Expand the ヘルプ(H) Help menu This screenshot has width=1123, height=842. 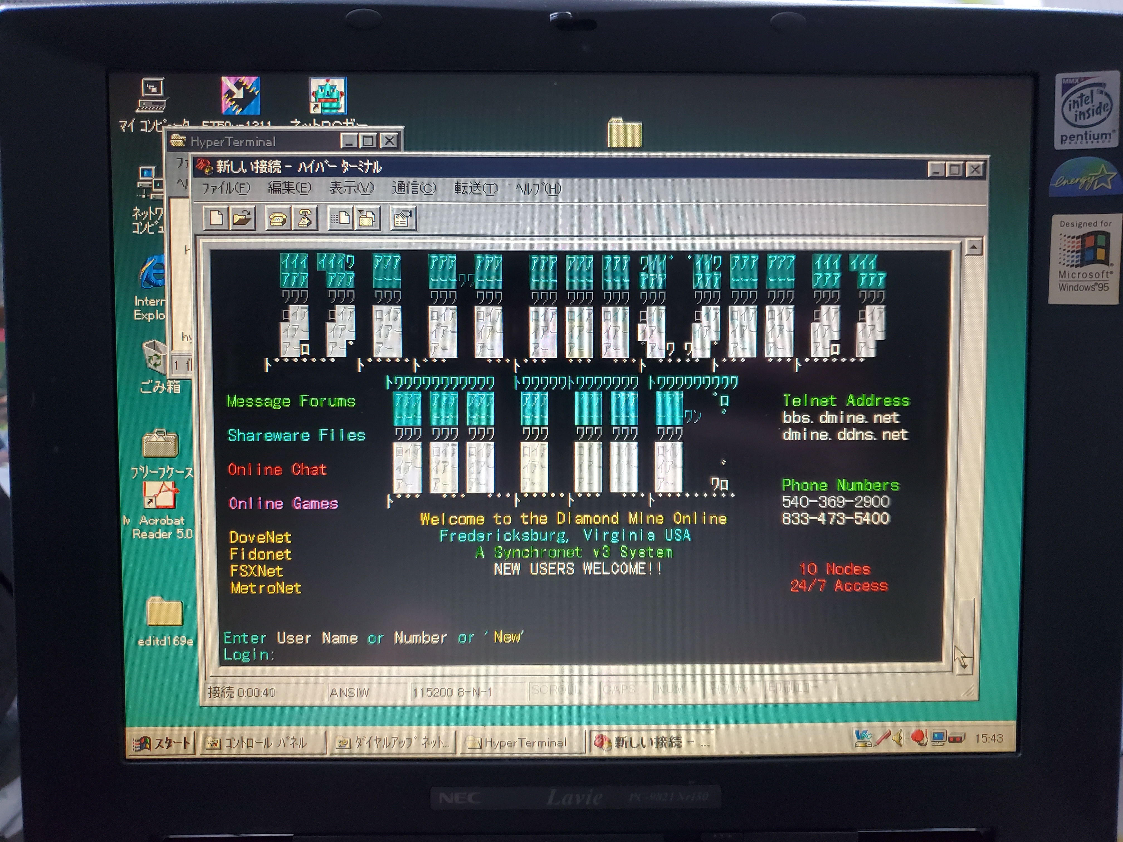538,189
